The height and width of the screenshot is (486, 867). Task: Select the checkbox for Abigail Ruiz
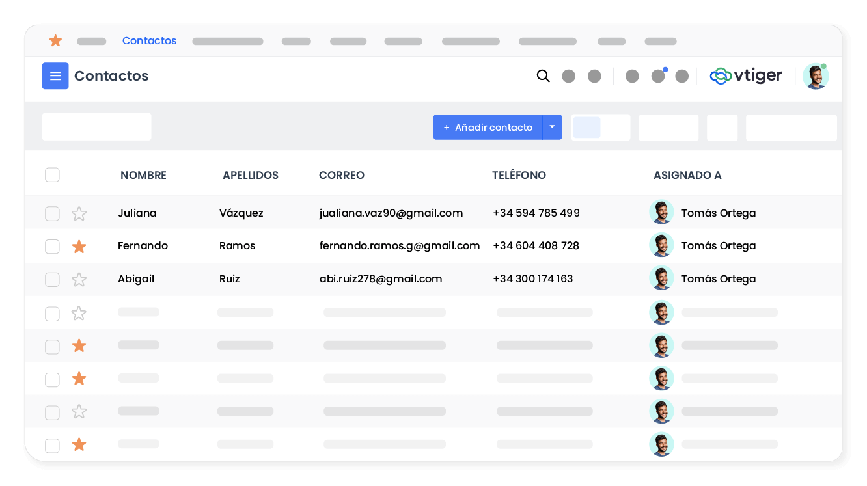click(x=52, y=279)
